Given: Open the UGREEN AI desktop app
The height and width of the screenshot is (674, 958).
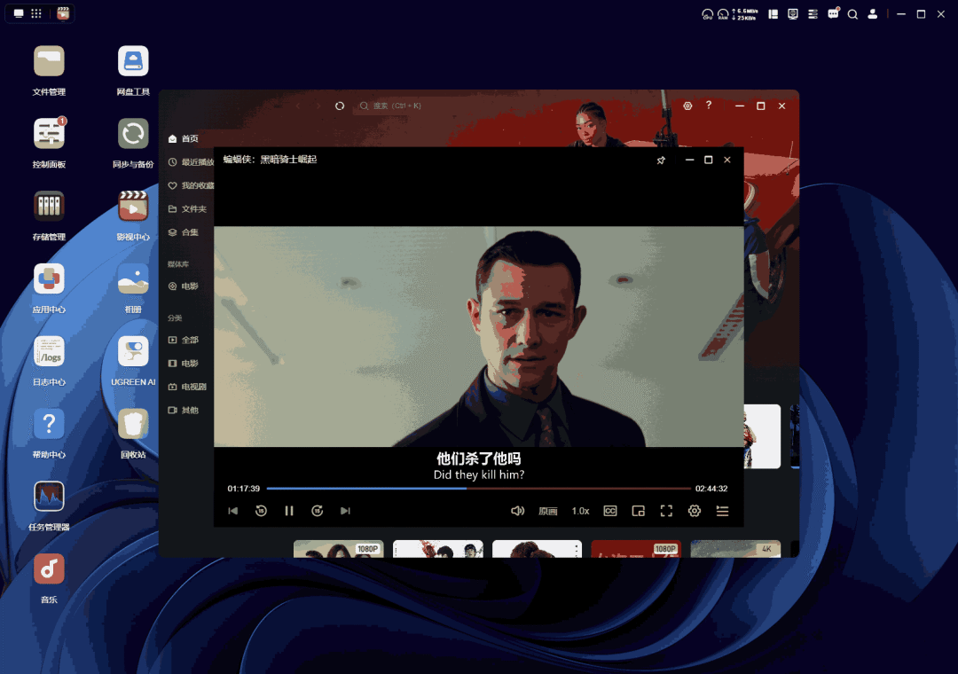Looking at the screenshot, I should (x=133, y=351).
